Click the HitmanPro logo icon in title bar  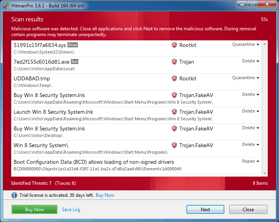tap(6, 4)
